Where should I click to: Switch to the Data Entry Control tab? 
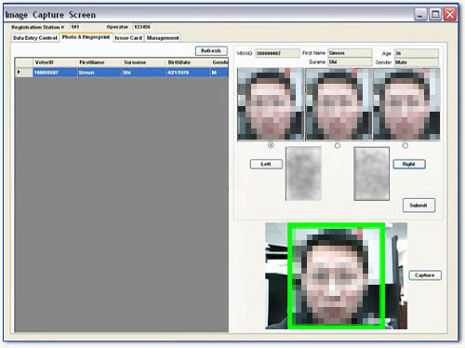[35, 38]
